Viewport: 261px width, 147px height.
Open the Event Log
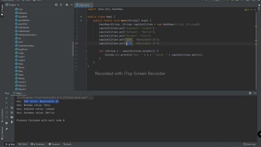click(x=249, y=144)
